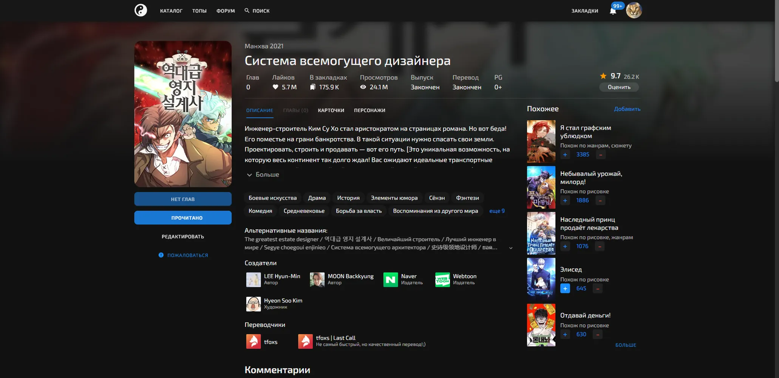Click the info icon beside Пожаловаться

click(x=161, y=255)
